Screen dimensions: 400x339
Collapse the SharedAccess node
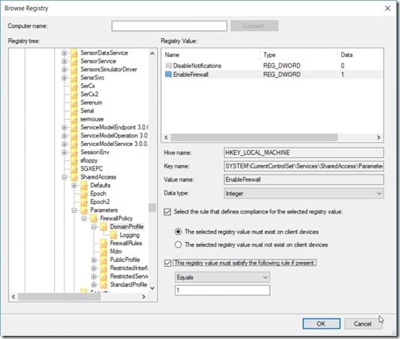[x=64, y=177]
